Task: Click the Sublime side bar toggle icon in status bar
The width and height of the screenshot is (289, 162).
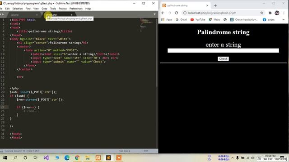Action: 1,151
